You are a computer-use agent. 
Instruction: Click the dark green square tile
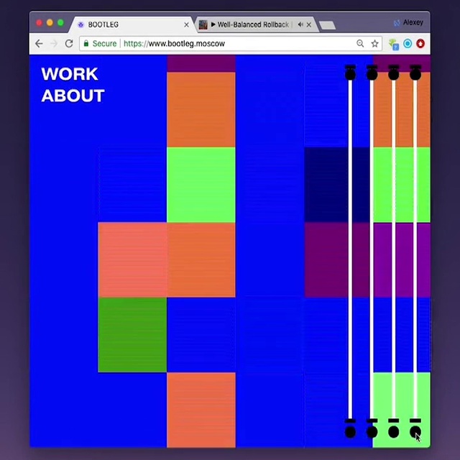(132, 334)
